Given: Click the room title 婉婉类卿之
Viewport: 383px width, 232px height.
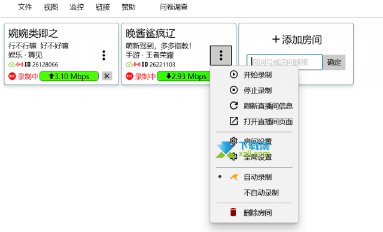Looking at the screenshot, I should (34, 34).
